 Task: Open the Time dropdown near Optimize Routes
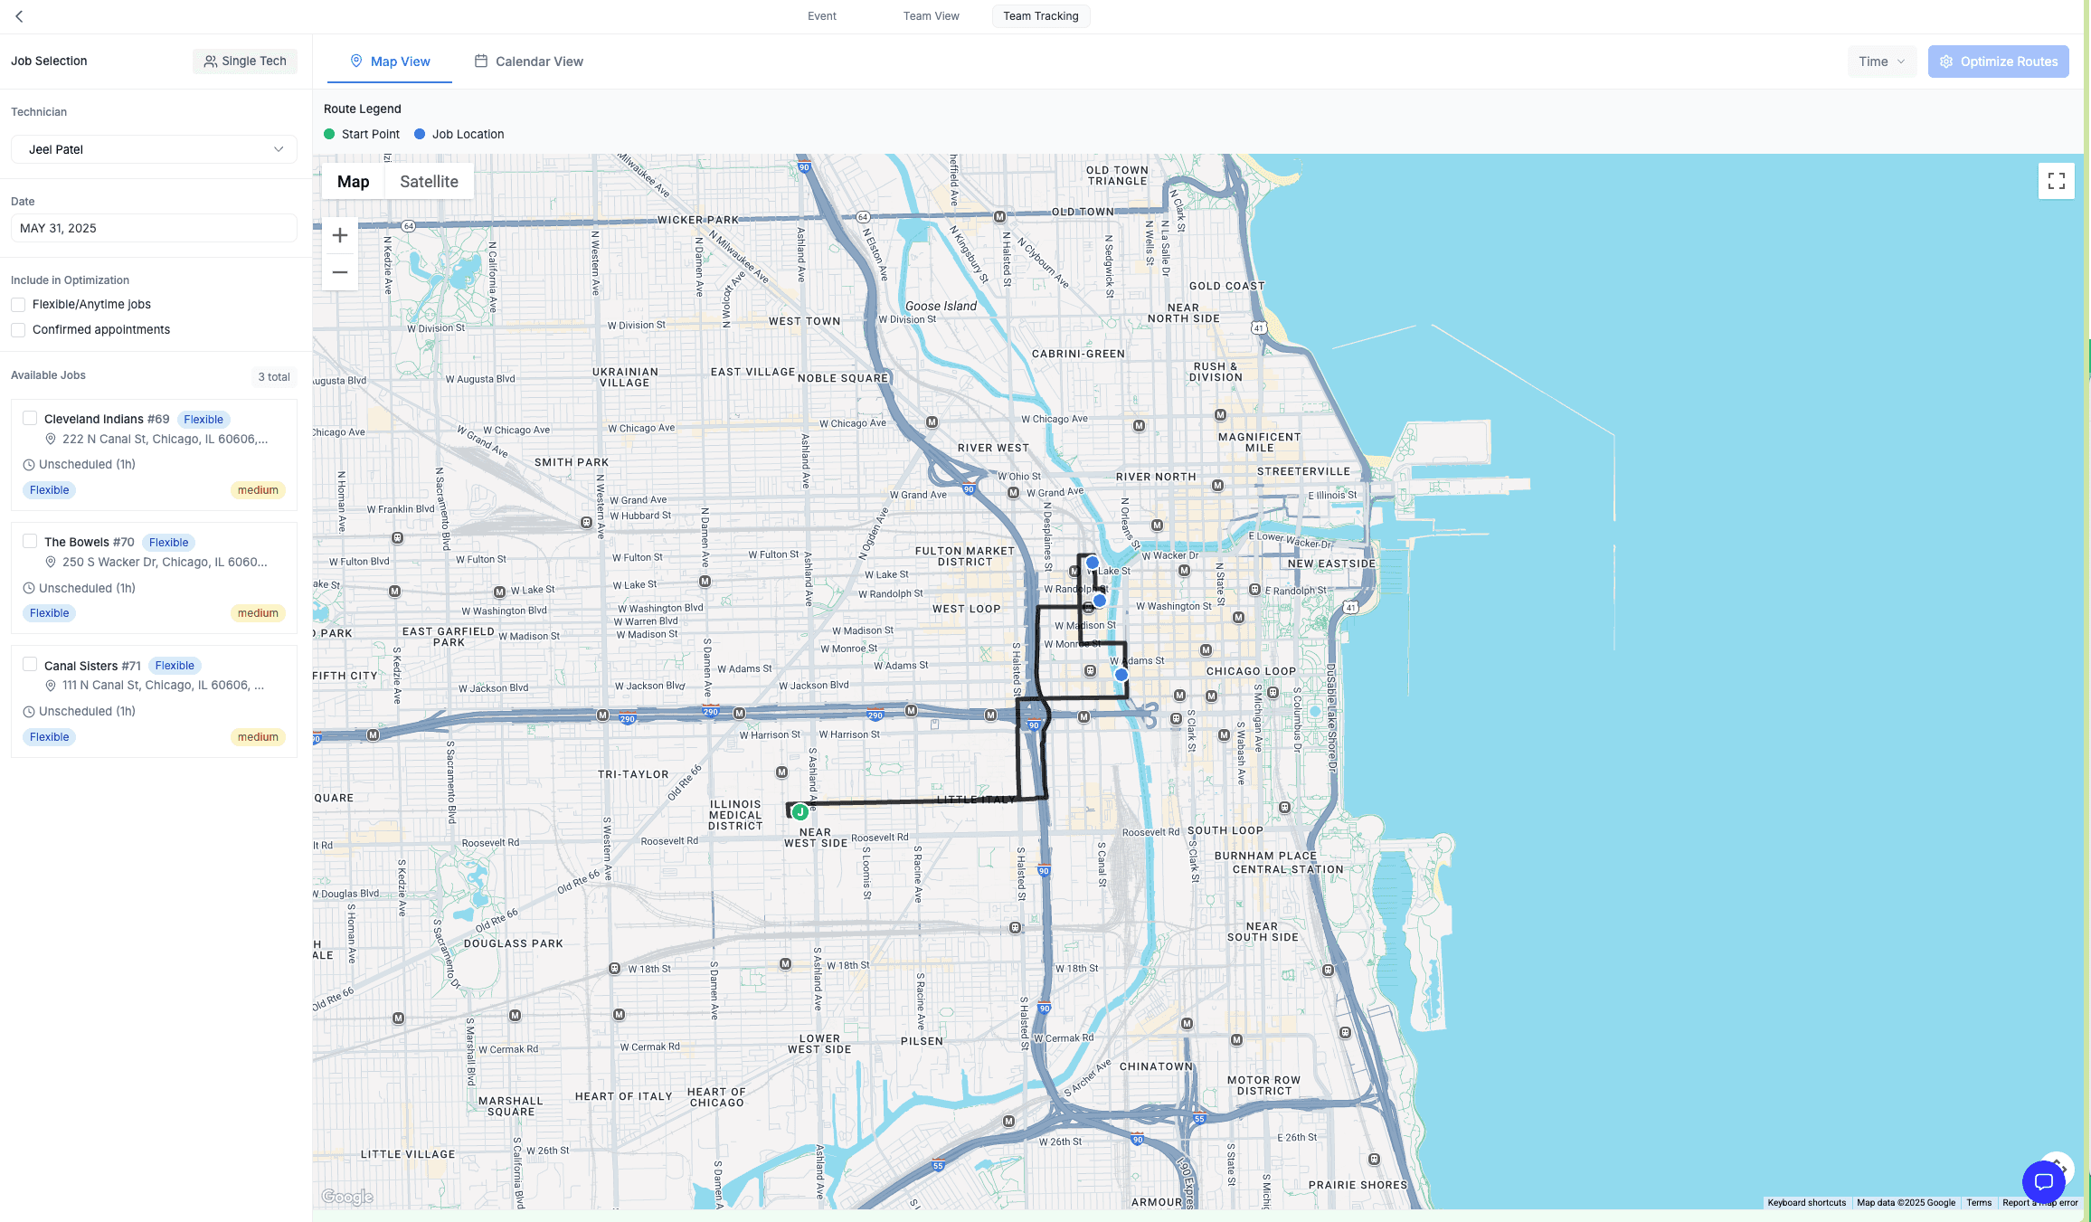[1882, 61]
